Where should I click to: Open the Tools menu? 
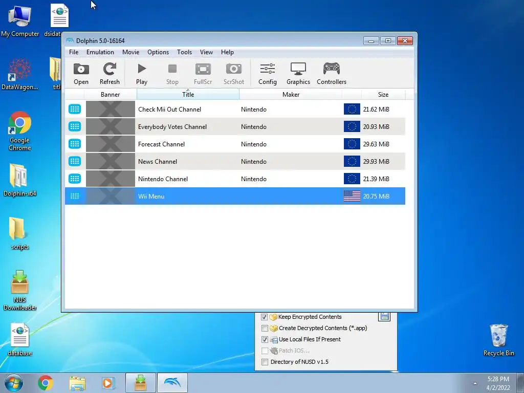tap(184, 52)
